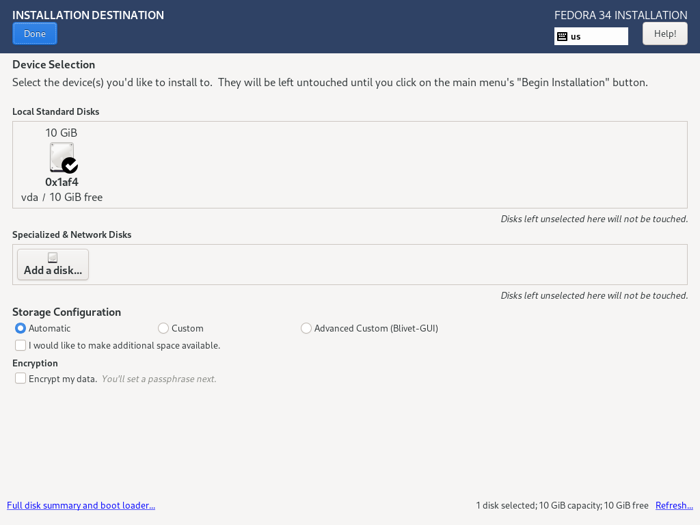Open the Help! button
Screen dimensions: 700x525
(664, 33)
